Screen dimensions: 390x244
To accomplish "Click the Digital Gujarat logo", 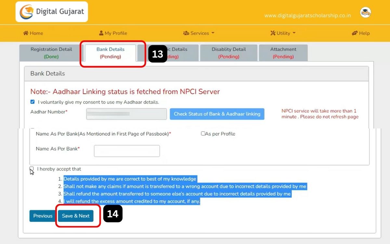I will (x=51, y=11).
